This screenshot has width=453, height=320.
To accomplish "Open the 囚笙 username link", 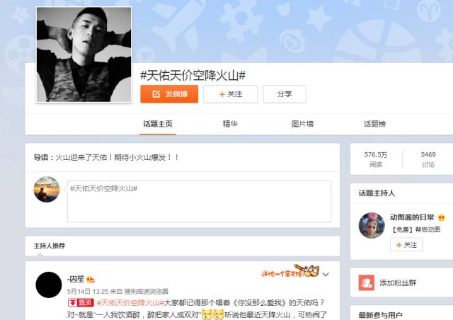I will (76, 279).
